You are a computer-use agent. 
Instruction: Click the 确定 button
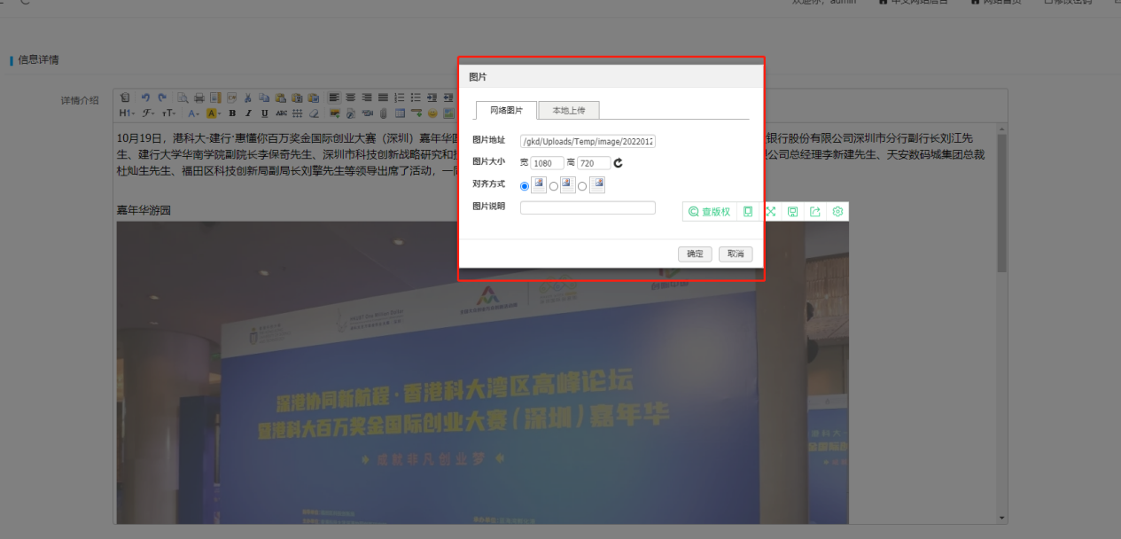coord(695,254)
